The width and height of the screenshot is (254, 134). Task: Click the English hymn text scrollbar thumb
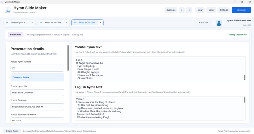click(245, 100)
